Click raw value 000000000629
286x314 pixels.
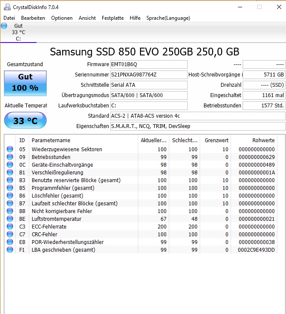257,157
